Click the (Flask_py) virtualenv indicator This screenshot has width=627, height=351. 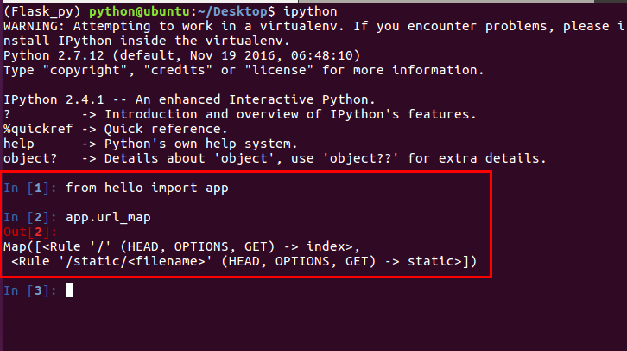(x=42, y=11)
